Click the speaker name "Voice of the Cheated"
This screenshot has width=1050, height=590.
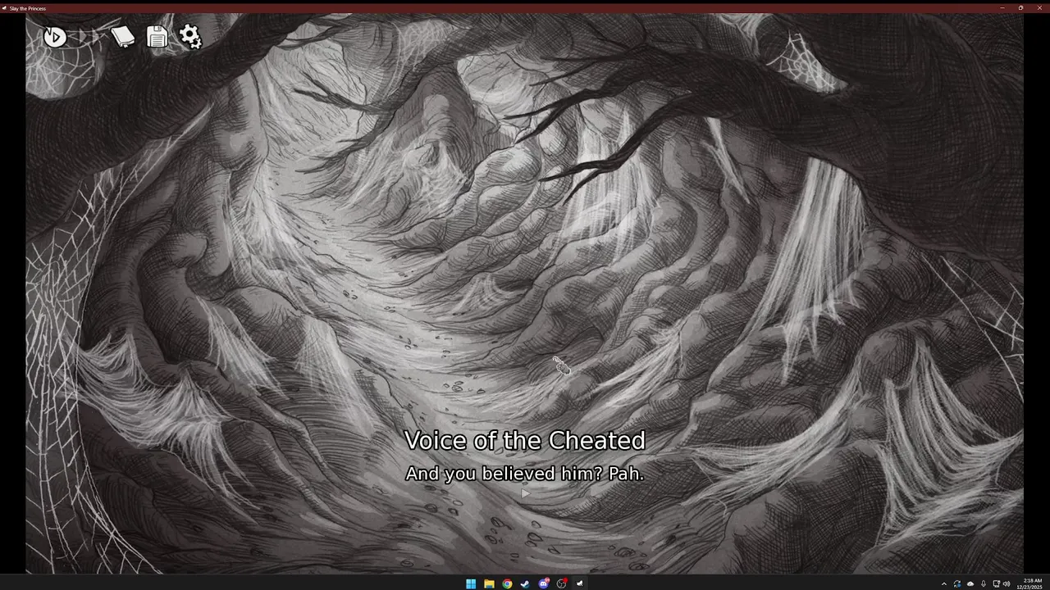(x=525, y=440)
